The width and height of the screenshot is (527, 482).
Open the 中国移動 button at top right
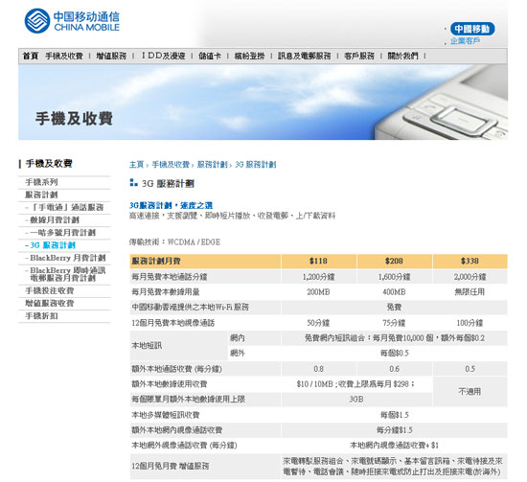[472, 29]
